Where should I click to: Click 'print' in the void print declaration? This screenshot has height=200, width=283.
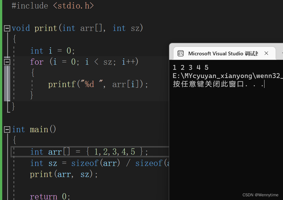point(46,28)
